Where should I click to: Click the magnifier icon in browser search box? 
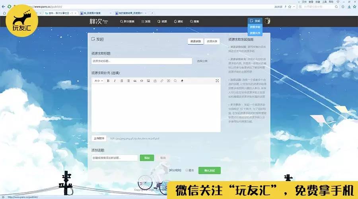pyautogui.click(x=336, y=7)
